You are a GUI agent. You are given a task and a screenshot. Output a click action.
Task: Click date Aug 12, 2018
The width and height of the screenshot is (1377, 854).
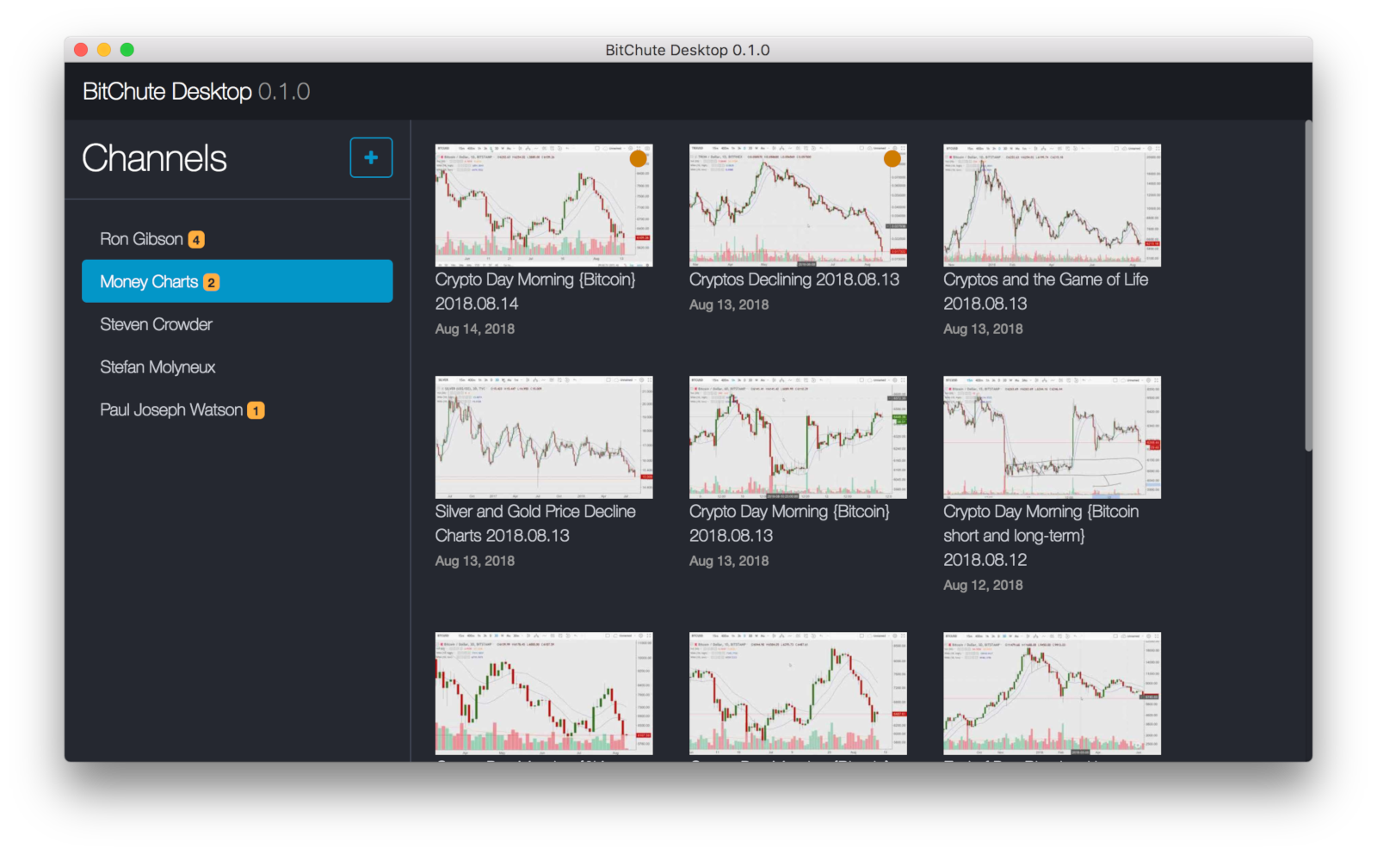(x=983, y=585)
